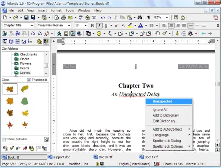Send document by email envelope icon
Viewport: 221px width, 168px height.
point(70,18)
